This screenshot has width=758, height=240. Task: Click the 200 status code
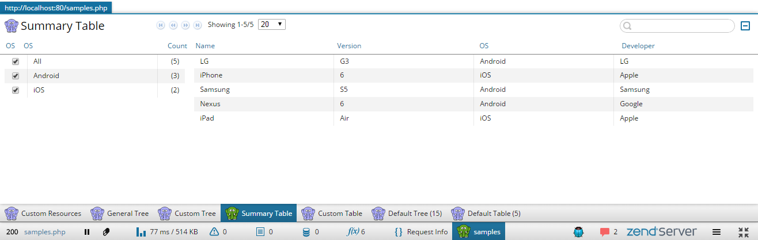(x=12, y=232)
